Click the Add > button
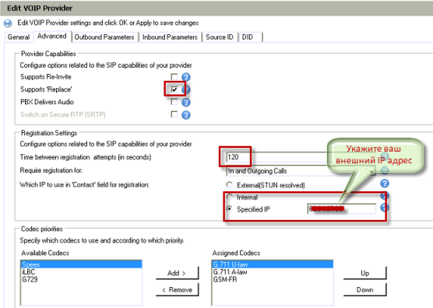The height and width of the screenshot is (308, 433). pyautogui.click(x=177, y=273)
